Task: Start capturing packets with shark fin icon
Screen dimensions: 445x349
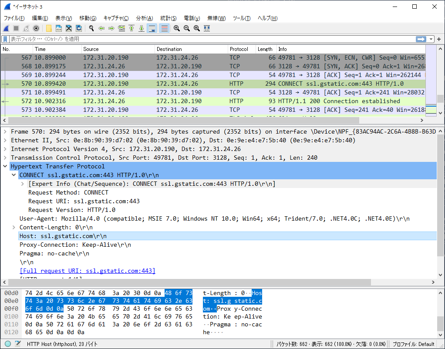Action: [6, 28]
